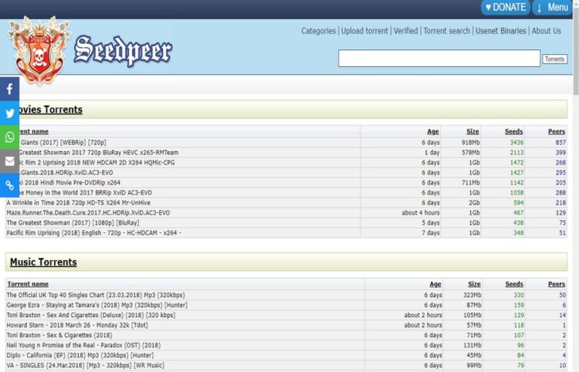Click the Seedpeer skull crest logo
The height and width of the screenshot is (372, 579).
coord(39,50)
